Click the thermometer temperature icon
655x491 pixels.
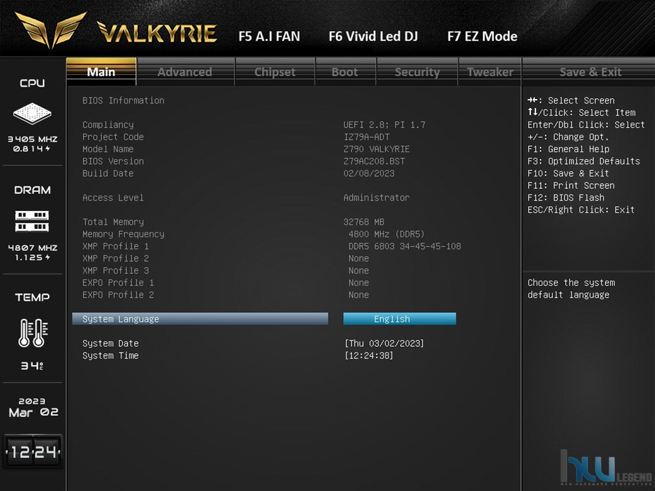(33, 333)
